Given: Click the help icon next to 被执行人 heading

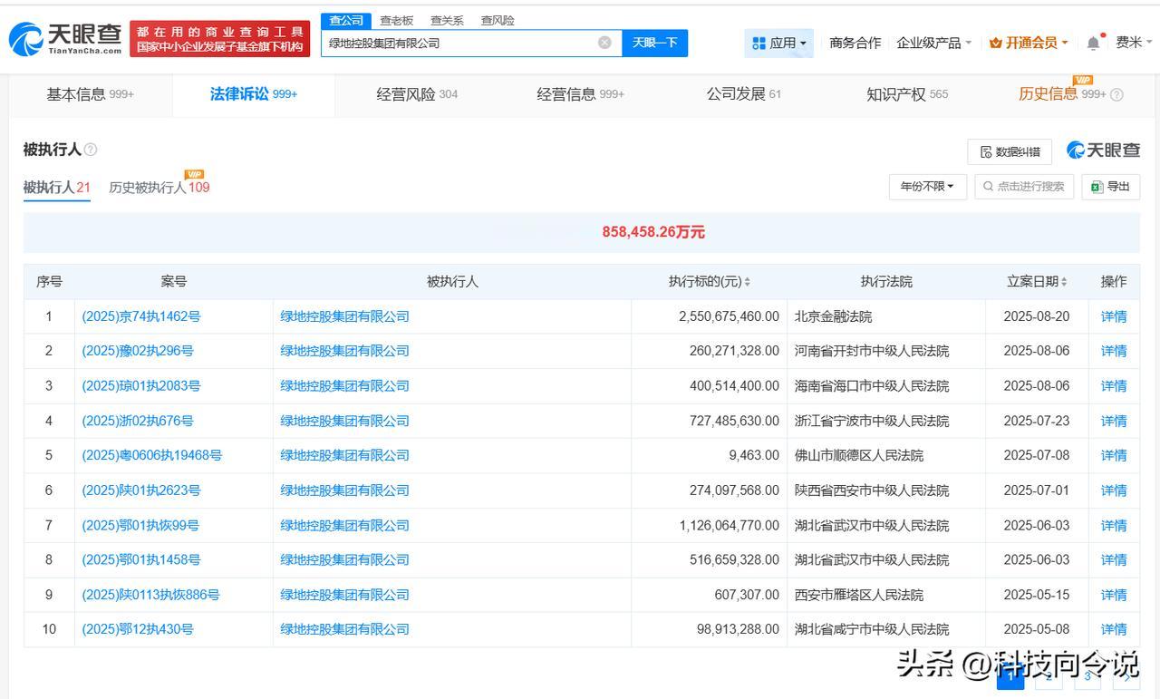Looking at the screenshot, I should coord(91,150).
